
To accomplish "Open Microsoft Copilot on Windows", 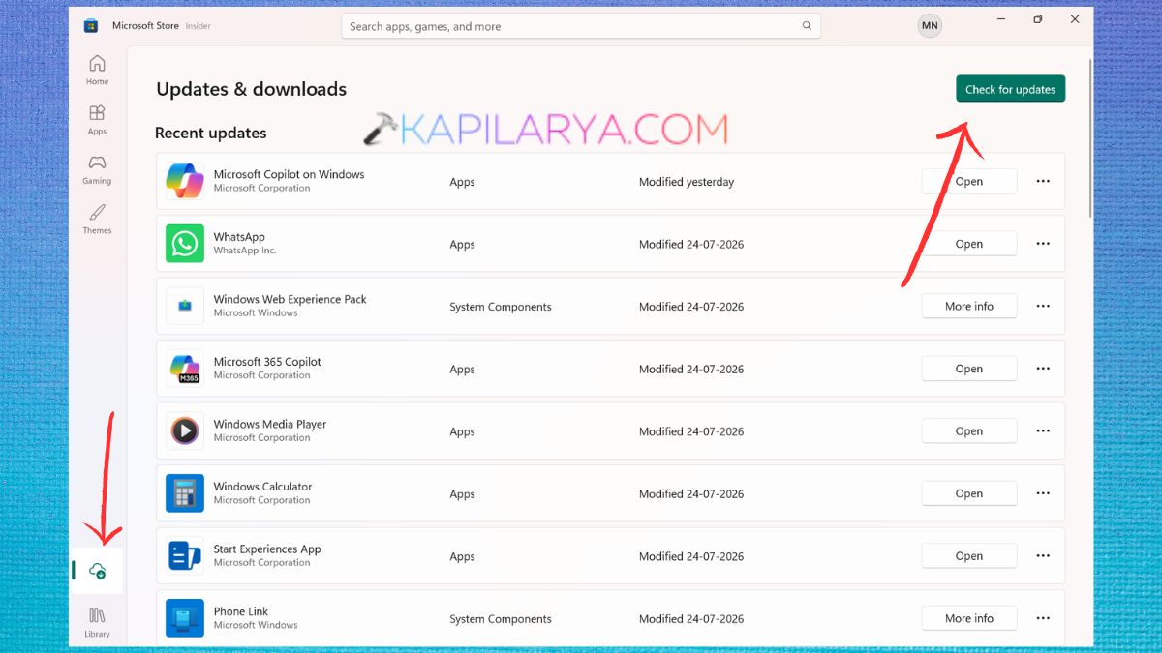I will (969, 181).
